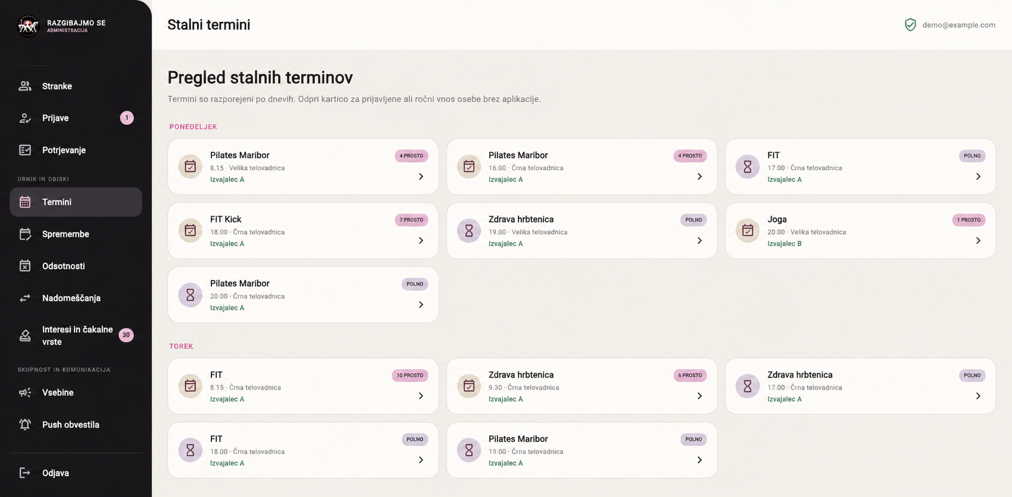Click the shield icon beside demo@example.com

[910, 25]
